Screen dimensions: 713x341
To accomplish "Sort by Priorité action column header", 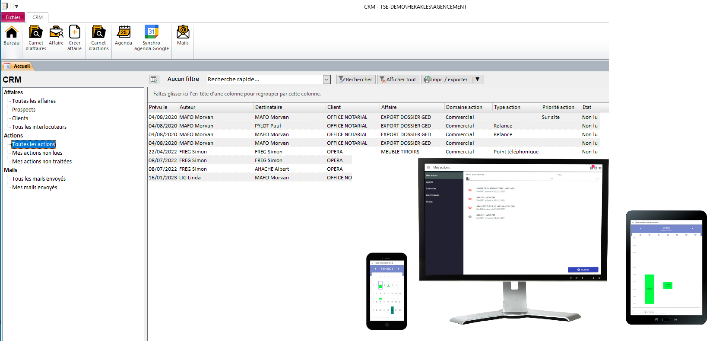I will click(561, 107).
